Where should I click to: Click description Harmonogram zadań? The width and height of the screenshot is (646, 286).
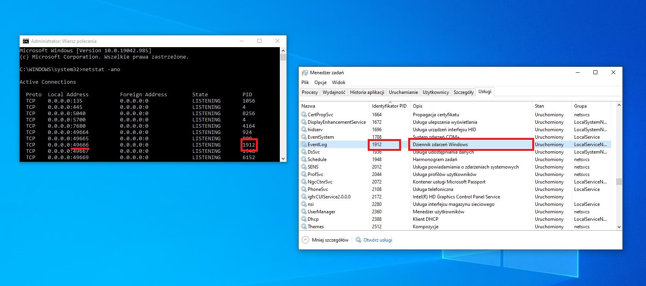435,159
